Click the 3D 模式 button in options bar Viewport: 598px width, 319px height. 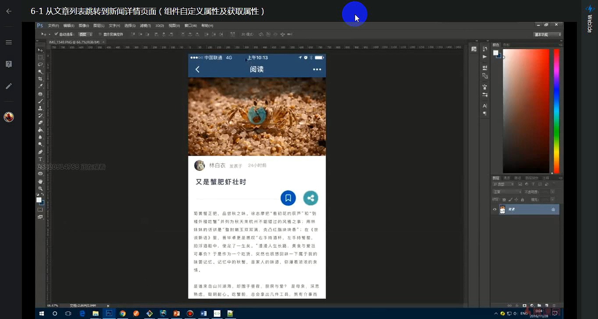247,34
